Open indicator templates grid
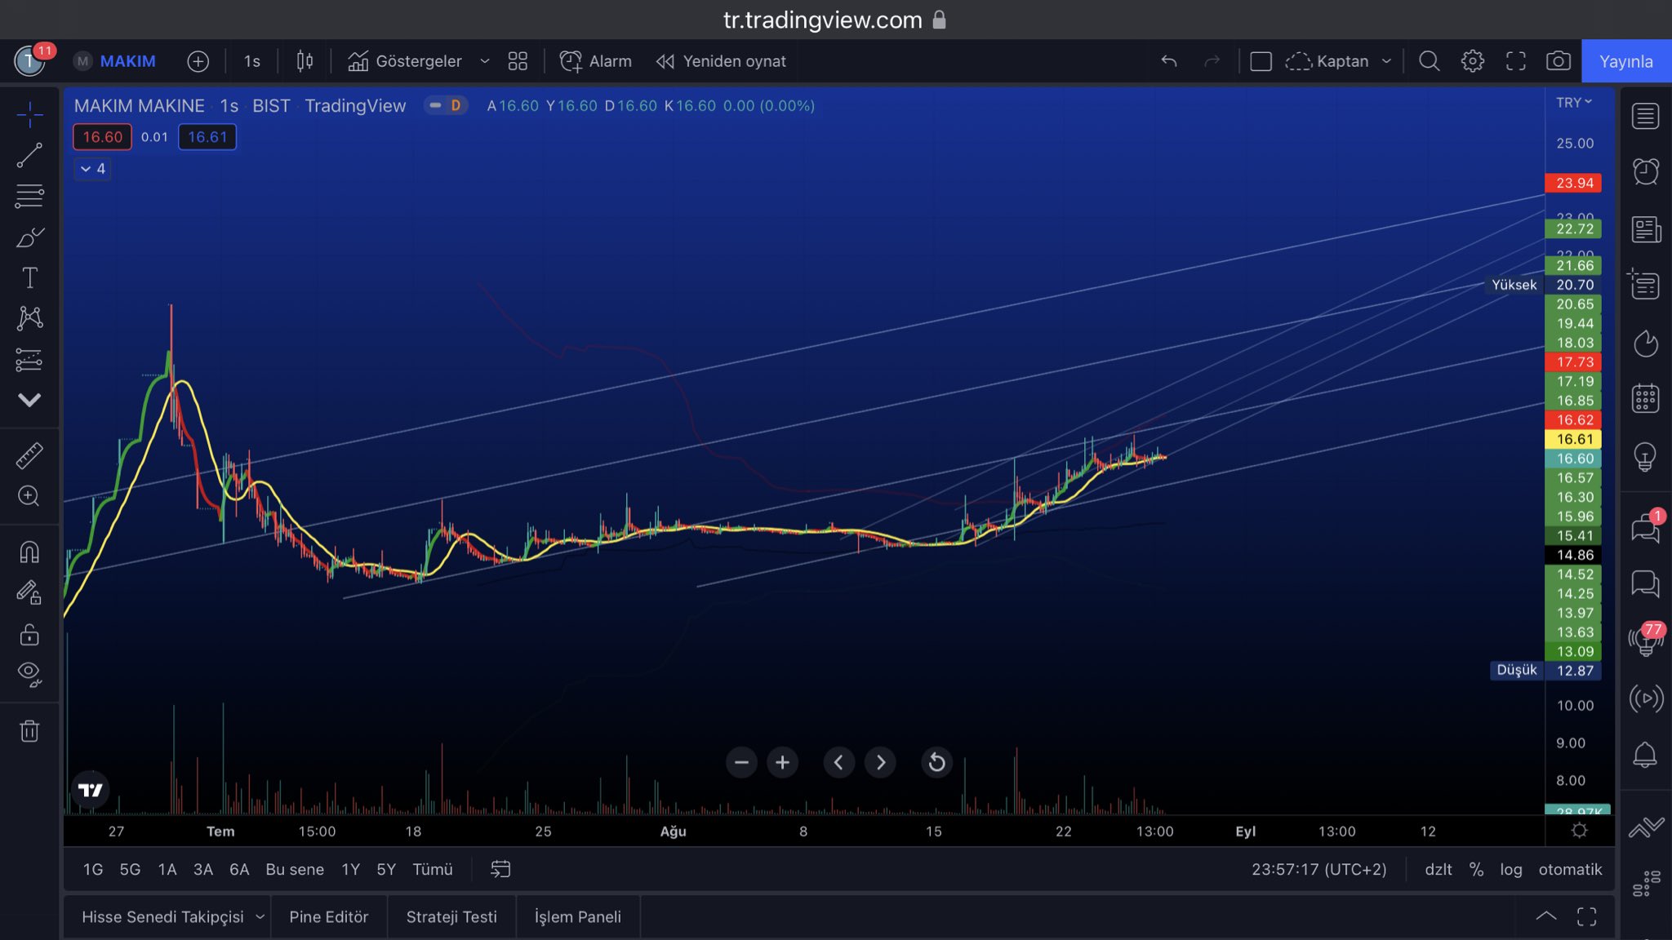 (518, 61)
